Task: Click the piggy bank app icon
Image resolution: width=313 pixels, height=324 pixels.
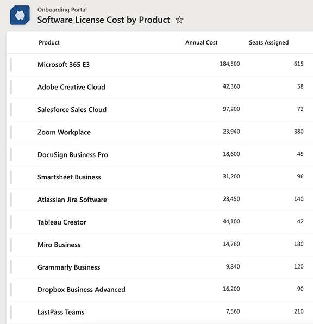Action: [20, 15]
